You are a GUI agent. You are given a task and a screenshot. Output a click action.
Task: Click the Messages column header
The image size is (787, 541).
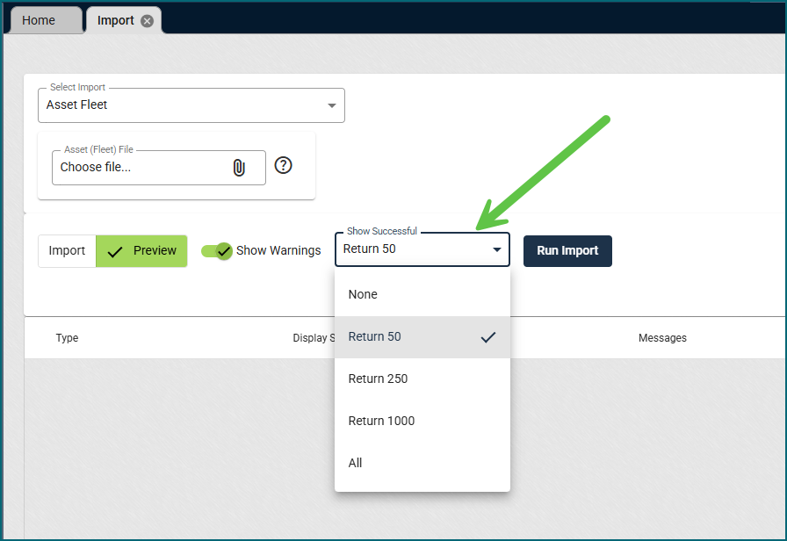(662, 338)
